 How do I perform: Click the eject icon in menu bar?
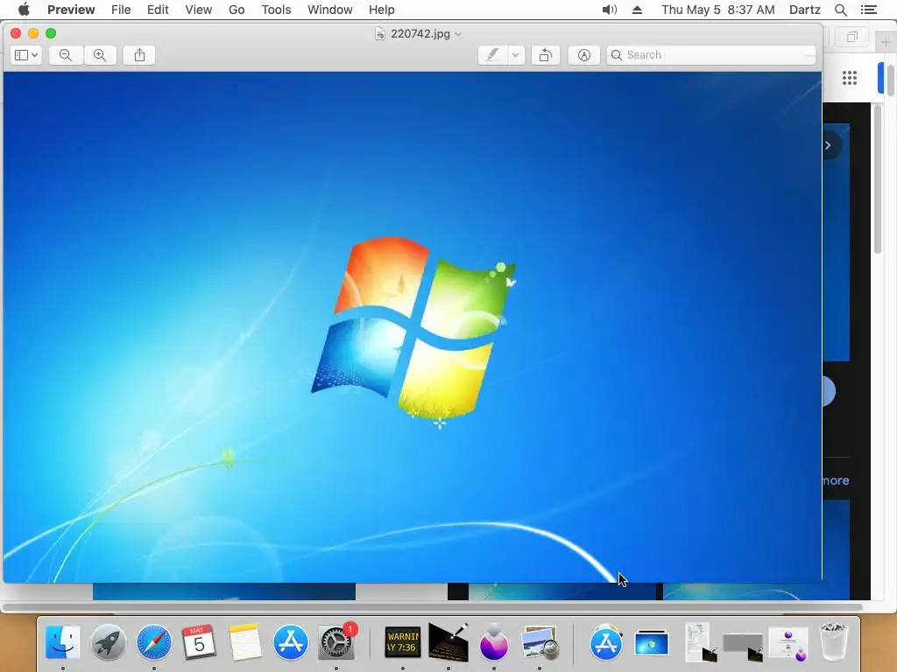638,10
